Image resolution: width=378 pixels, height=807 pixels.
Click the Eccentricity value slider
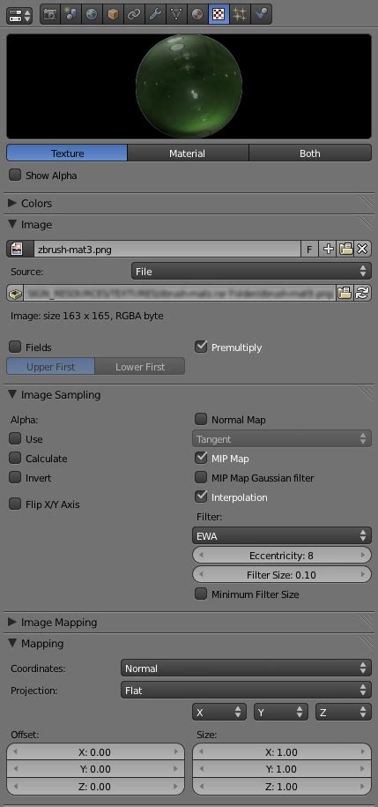(281, 556)
